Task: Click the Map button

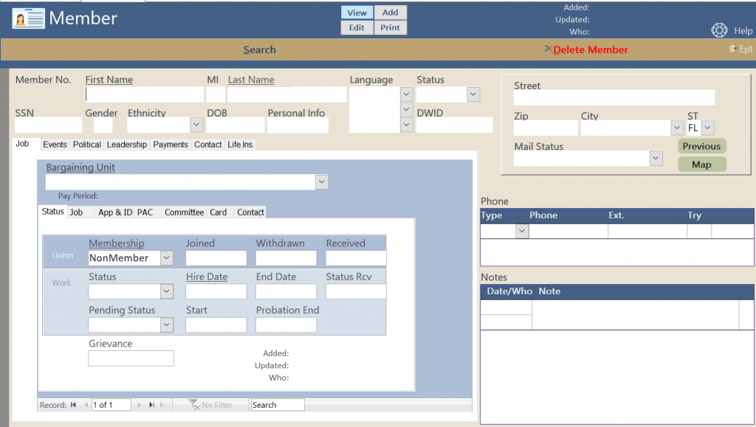Action: point(701,164)
